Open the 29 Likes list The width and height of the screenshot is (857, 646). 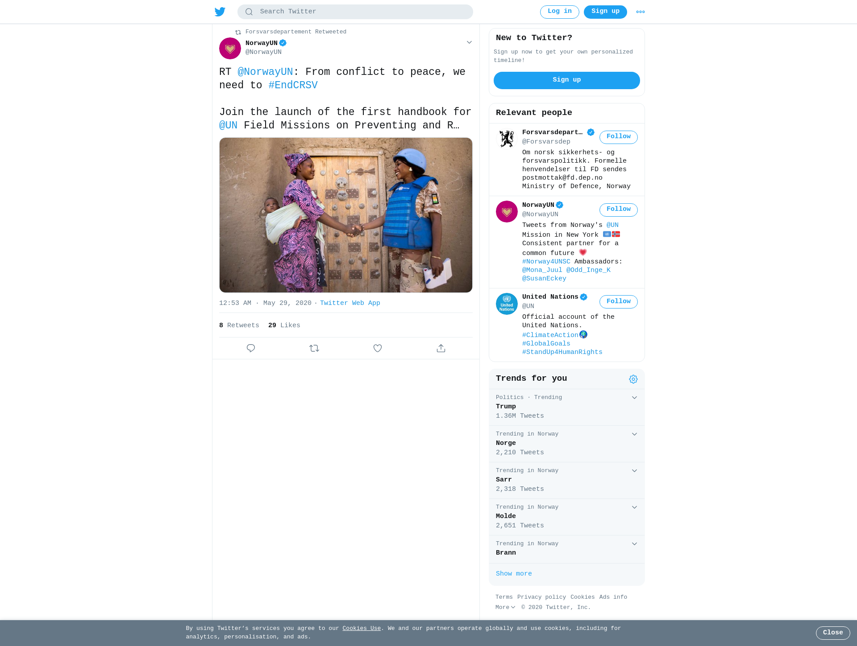click(284, 325)
